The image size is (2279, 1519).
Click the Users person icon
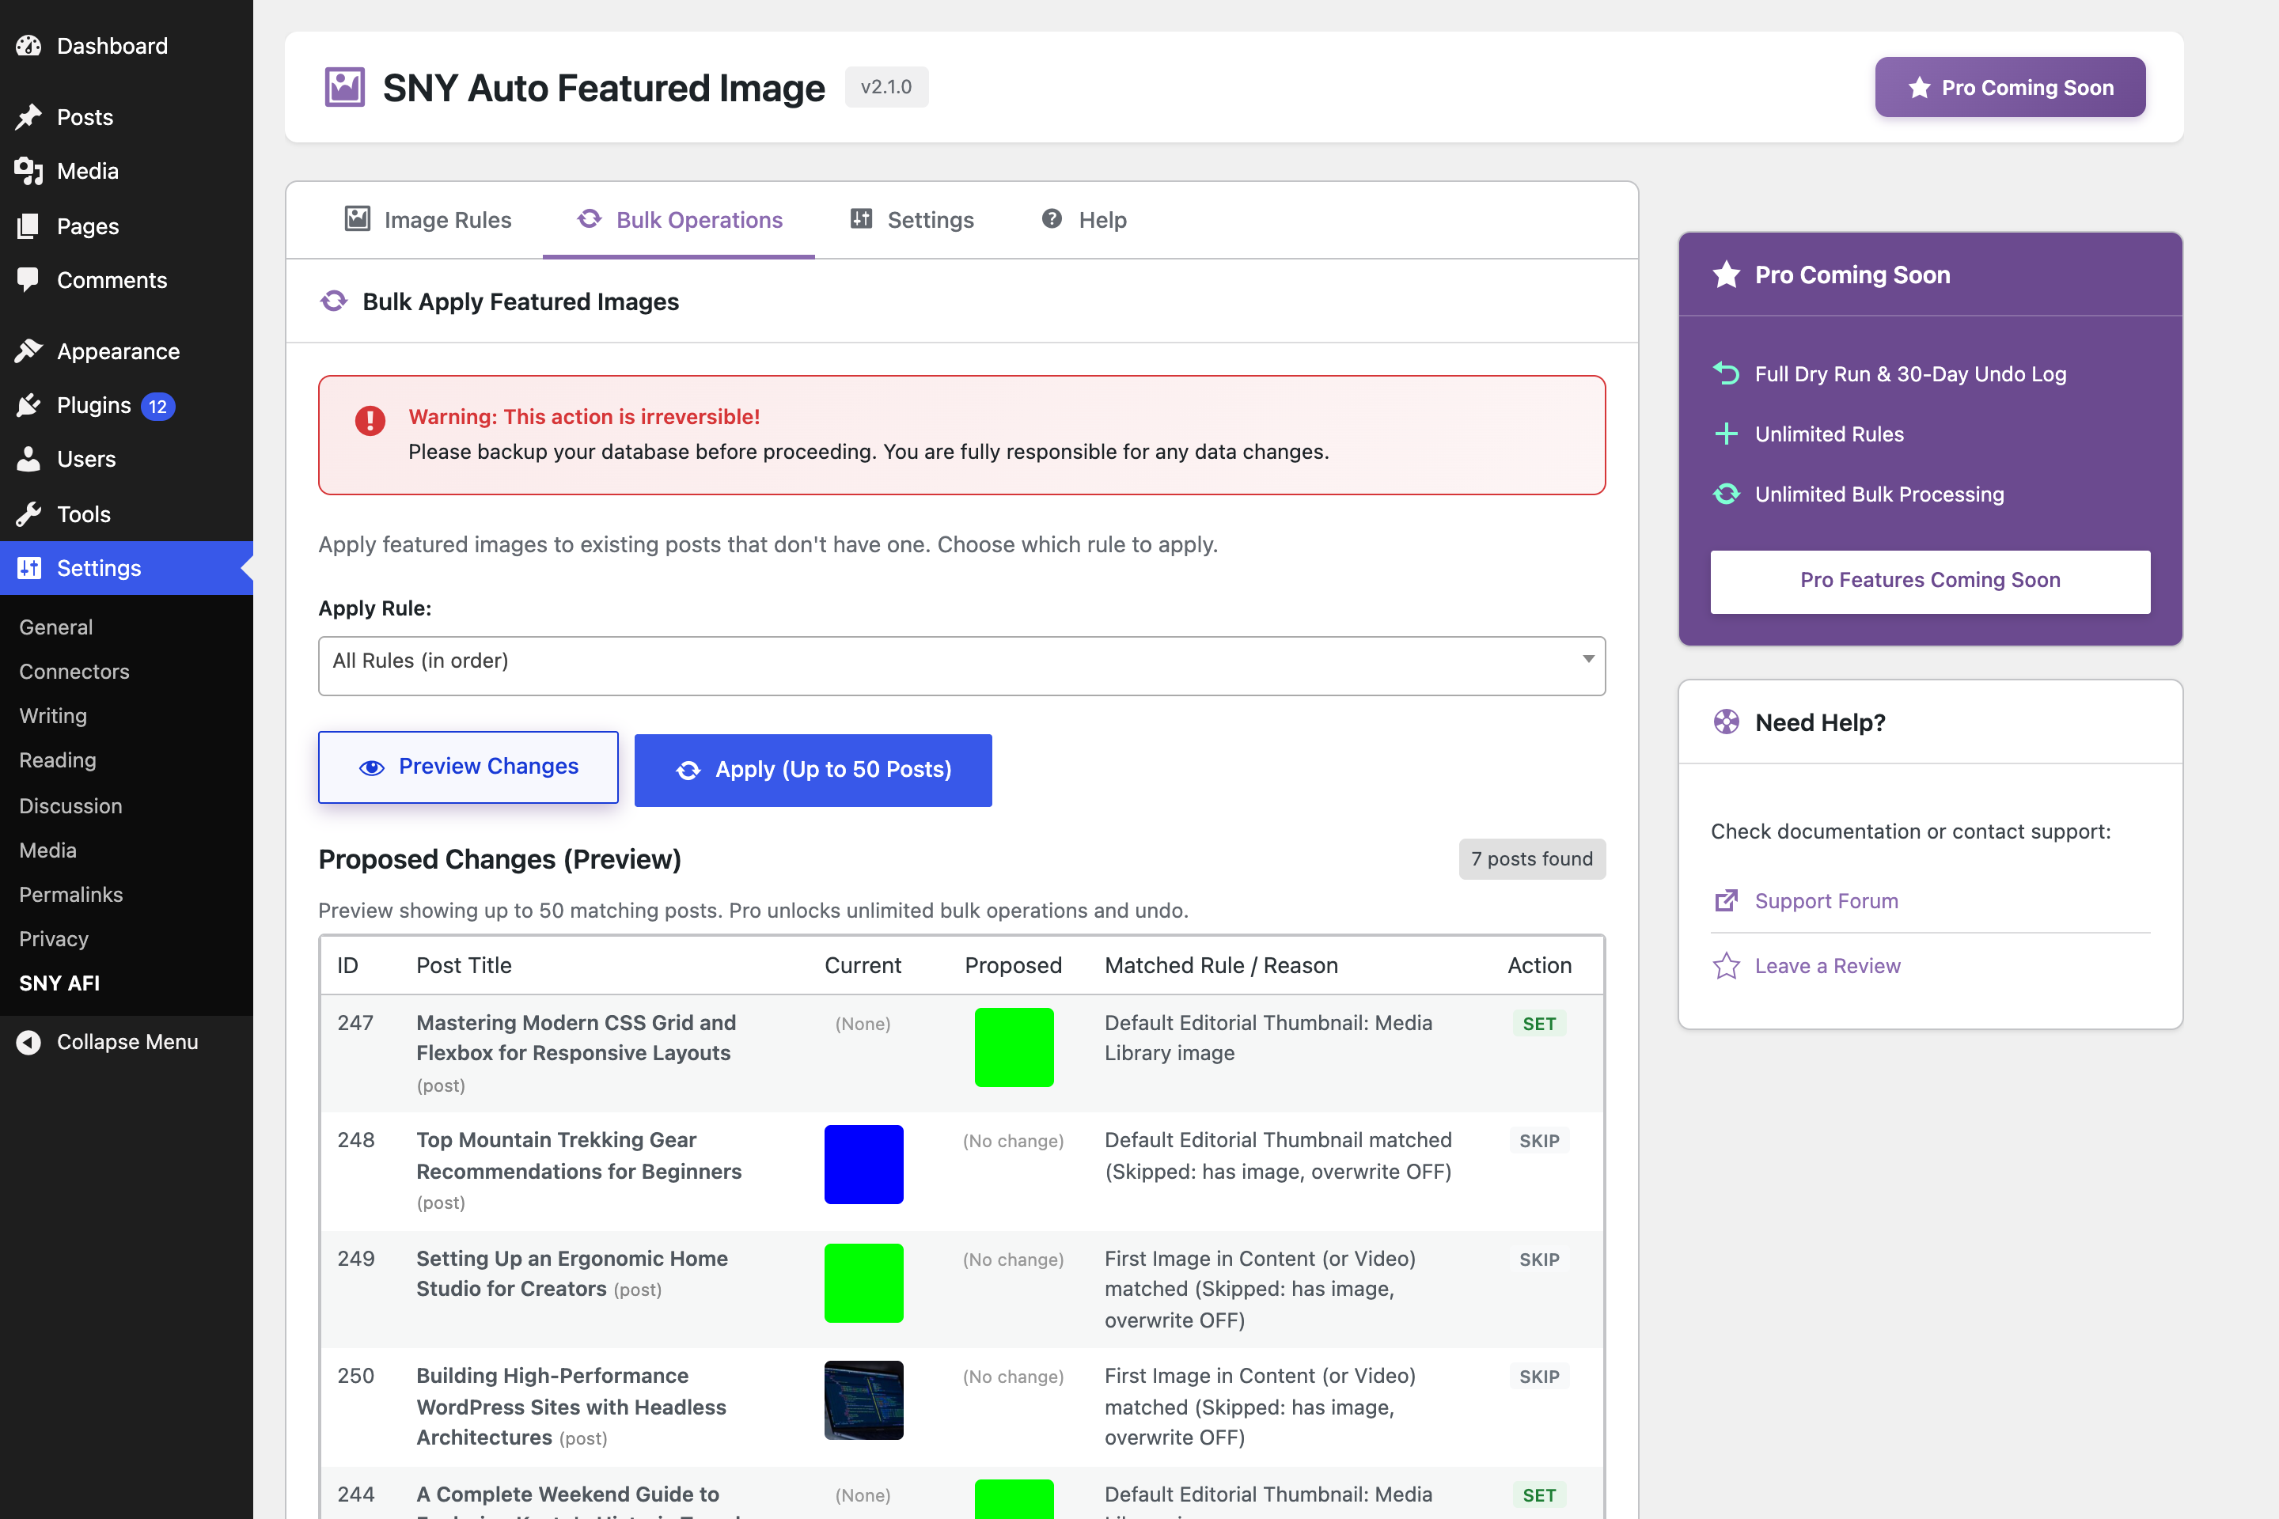(29, 459)
